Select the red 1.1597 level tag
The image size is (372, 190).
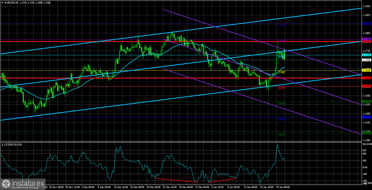[x=366, y=86]
